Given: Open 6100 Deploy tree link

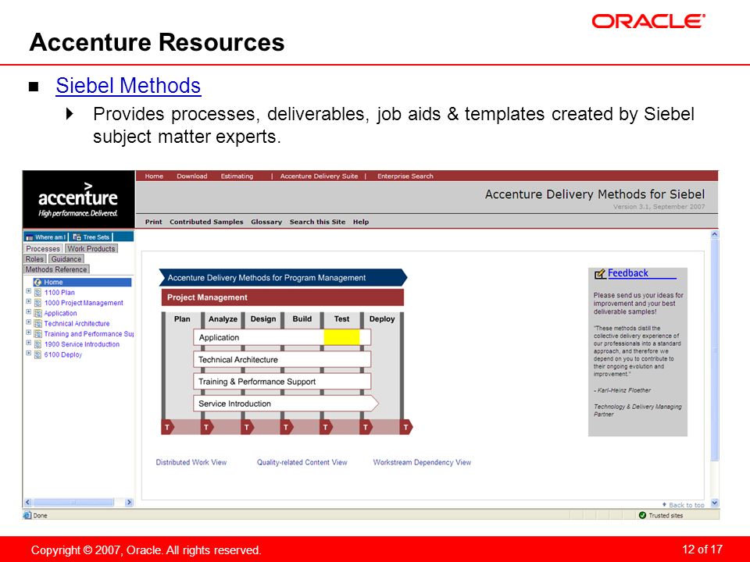Looking at the screenshot, I should (63, 354).
